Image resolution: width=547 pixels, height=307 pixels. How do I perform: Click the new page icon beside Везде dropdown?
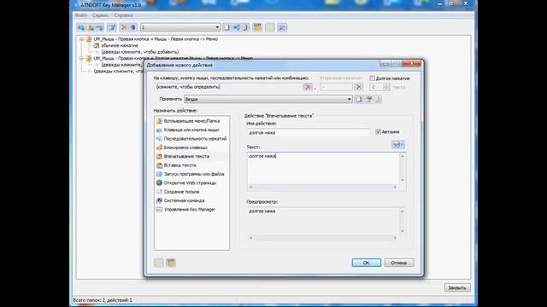pos(359,99)
